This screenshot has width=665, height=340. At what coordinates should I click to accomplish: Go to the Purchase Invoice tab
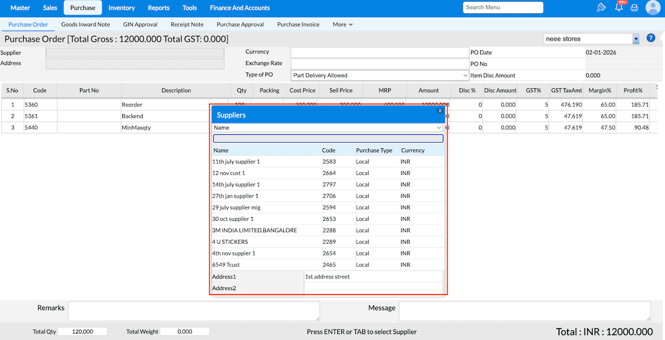click(x=298, y=24)
